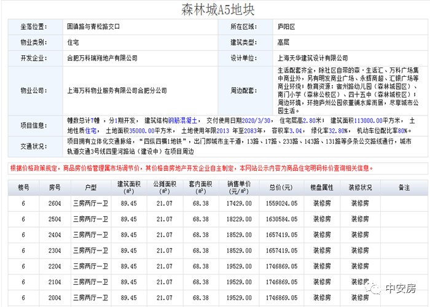The height and width of the screenshot is (307, 430).
Task: Click the 所在区域 label cell
Action: tap(246, 26)
